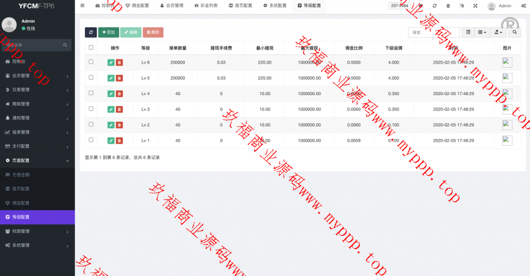Click the toggle table view icon
Screen dimensions: 530x276
click(x=468, y=32)
